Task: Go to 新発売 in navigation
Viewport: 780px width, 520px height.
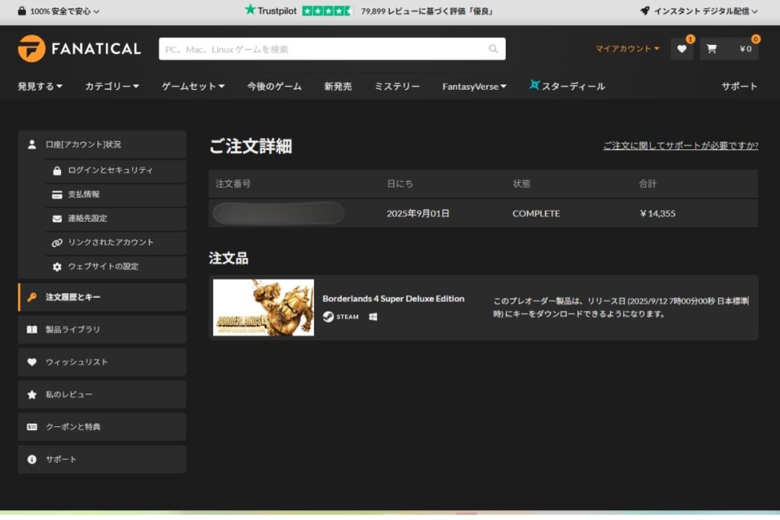Action: 338,86
